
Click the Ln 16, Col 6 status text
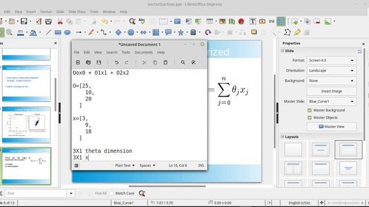178,166
